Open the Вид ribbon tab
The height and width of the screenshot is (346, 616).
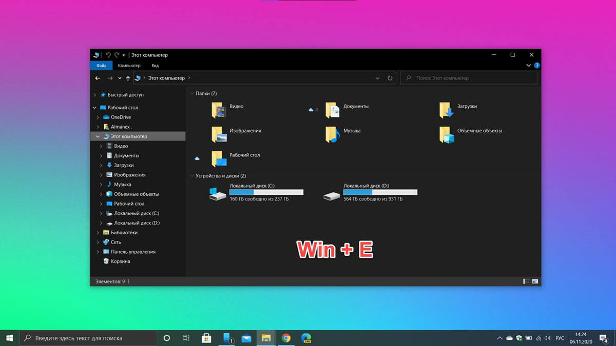[155, 66]
